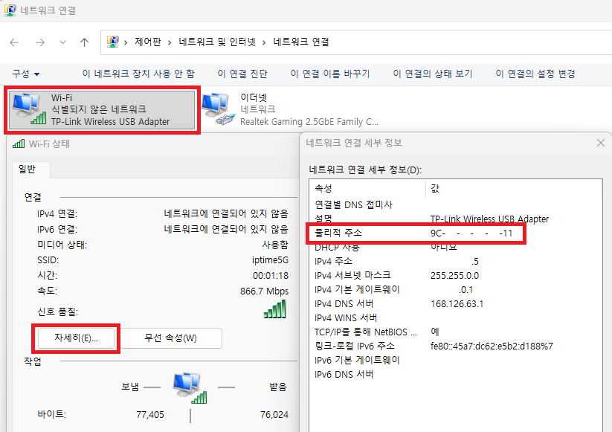The height and width of the screenshot is (432, 612).
Task: Navigate to 제어판 via the breadcrumb
Action: pos(147,42)
